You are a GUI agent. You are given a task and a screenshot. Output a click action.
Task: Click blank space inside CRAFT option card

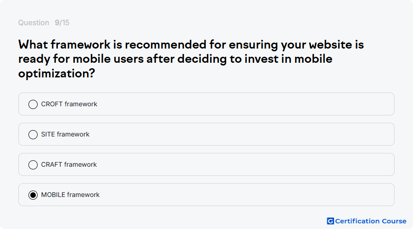237,164
